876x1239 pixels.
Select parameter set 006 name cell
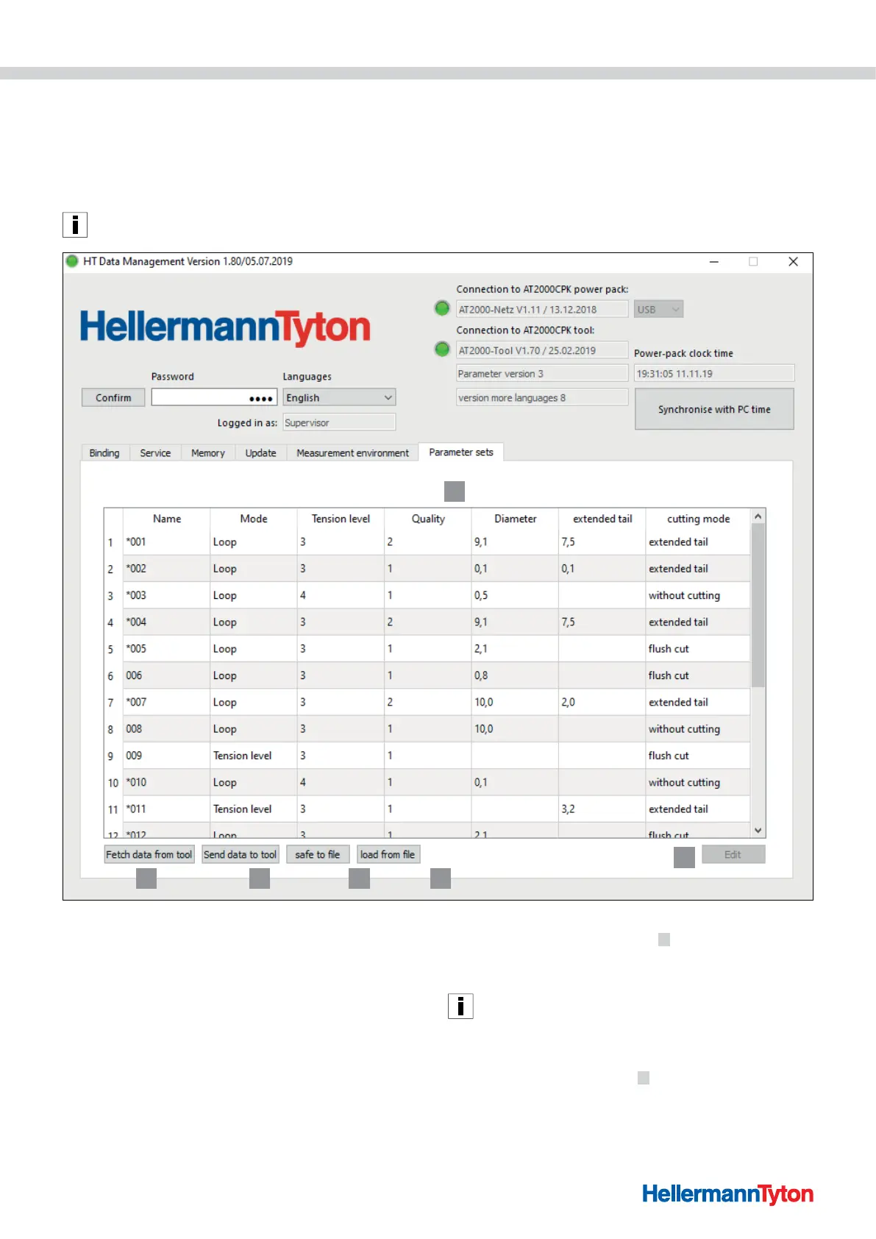pos(166,675)
